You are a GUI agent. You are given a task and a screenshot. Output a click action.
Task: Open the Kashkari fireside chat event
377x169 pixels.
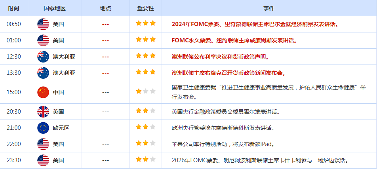point(260,160)
